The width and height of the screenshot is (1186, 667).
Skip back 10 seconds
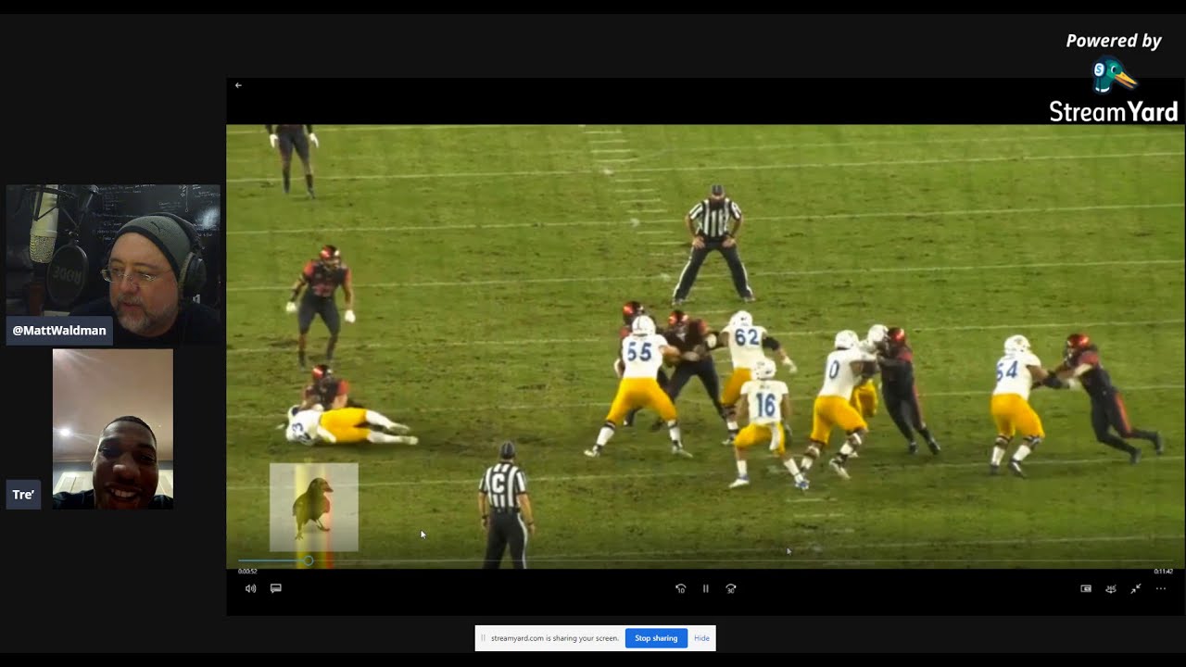[680, 588]
